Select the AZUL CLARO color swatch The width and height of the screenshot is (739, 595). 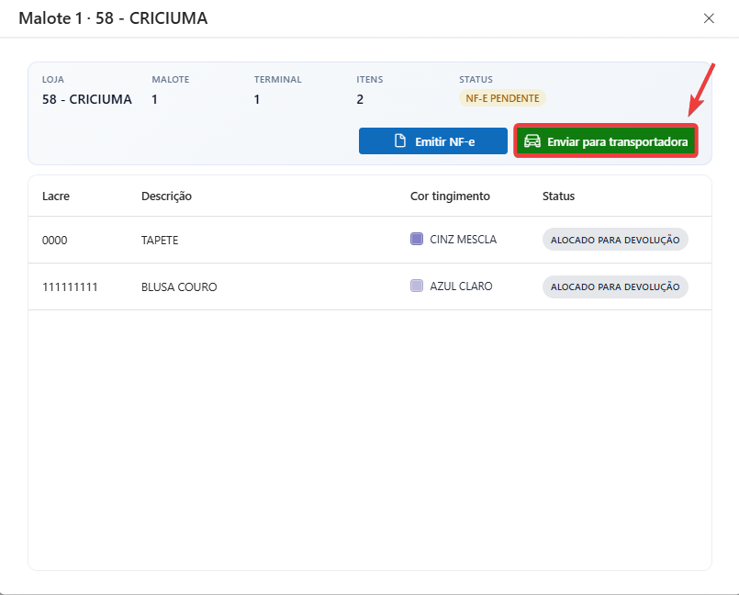coord(417,286)
